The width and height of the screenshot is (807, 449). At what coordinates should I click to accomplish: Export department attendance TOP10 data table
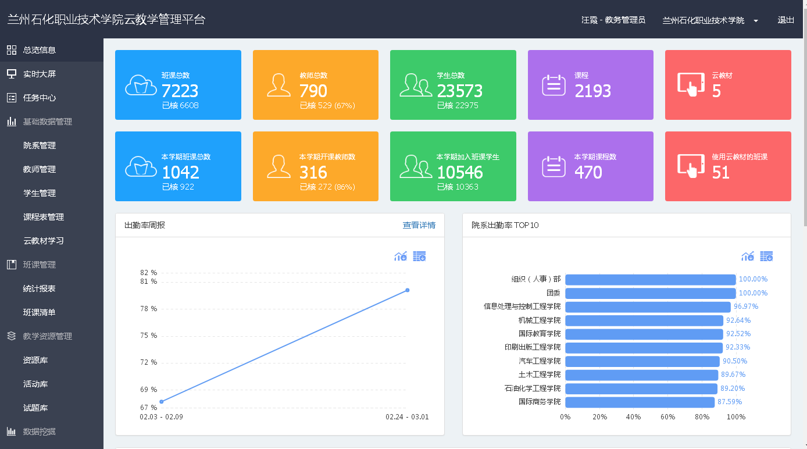click(766, 256)
